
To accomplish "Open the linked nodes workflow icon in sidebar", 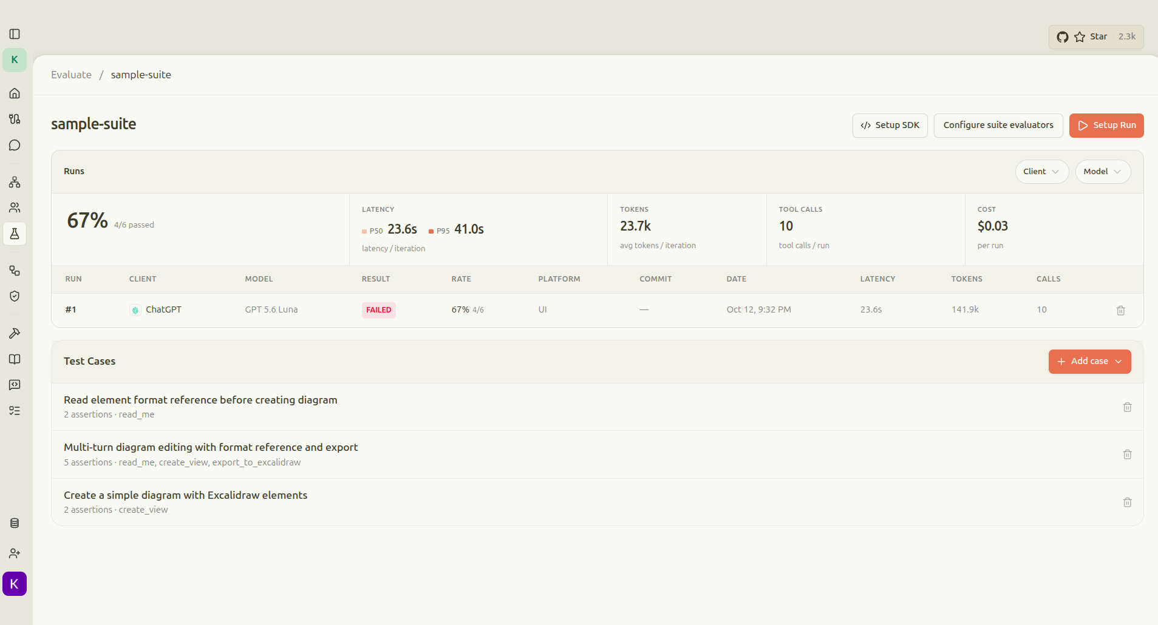I will point(15,271).
